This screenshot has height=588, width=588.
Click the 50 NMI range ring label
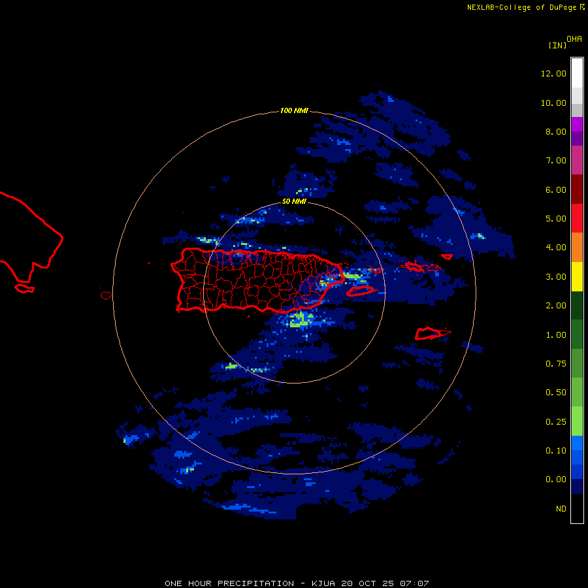pyautogui.click(x=294, y=202)
